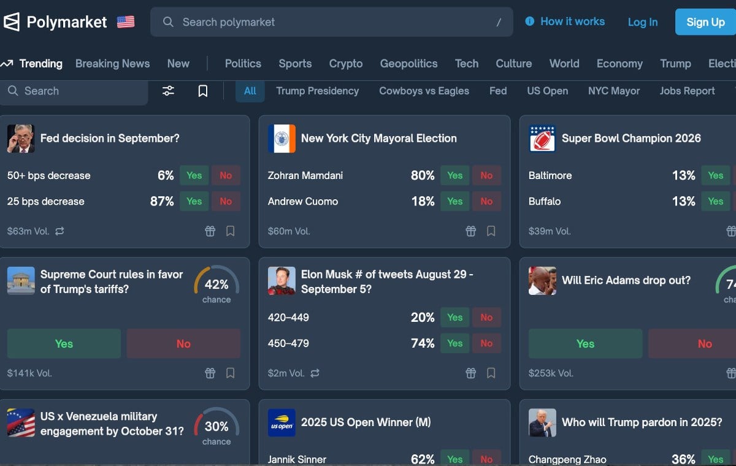Click the repeat icon next to $63m Vol.

pyautogui.click(x=59, y=231)
